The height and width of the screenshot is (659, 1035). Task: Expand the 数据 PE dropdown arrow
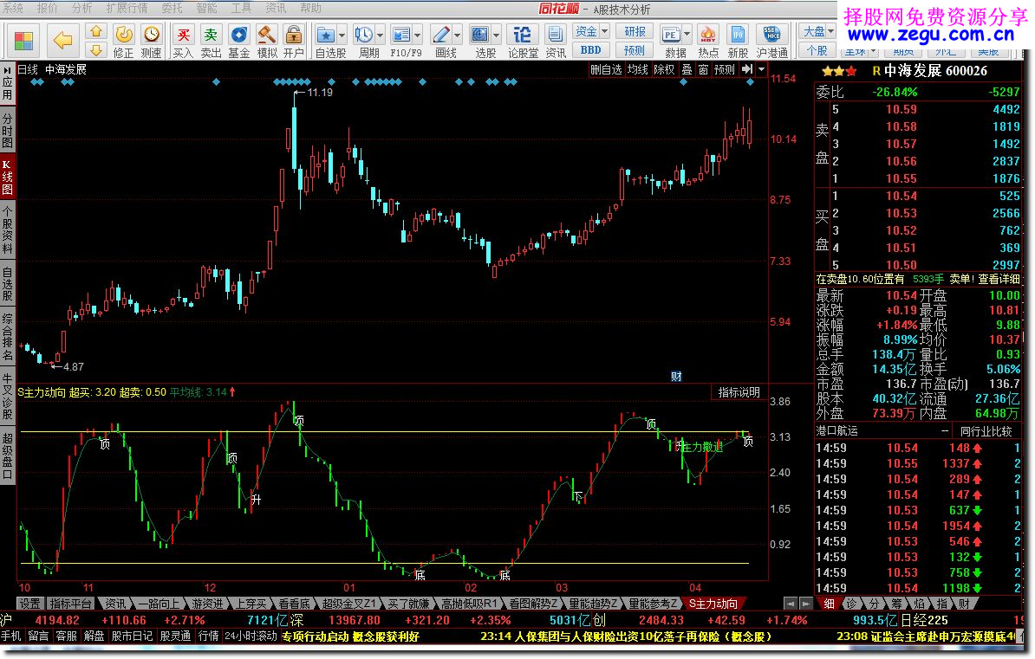[x=687, y=35]
